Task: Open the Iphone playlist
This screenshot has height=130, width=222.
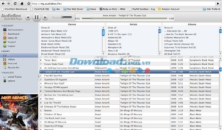Action: click(x=9, y=81)
